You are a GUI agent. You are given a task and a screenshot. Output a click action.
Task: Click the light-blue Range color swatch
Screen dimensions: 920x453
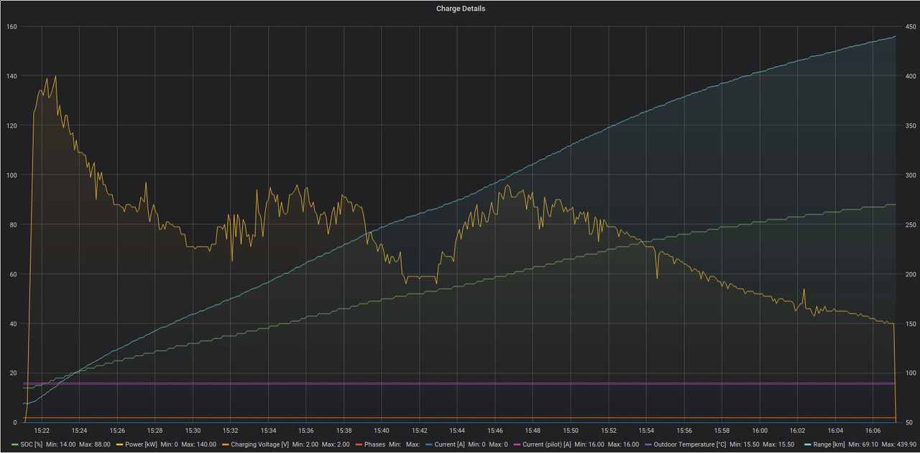point(808,444)
